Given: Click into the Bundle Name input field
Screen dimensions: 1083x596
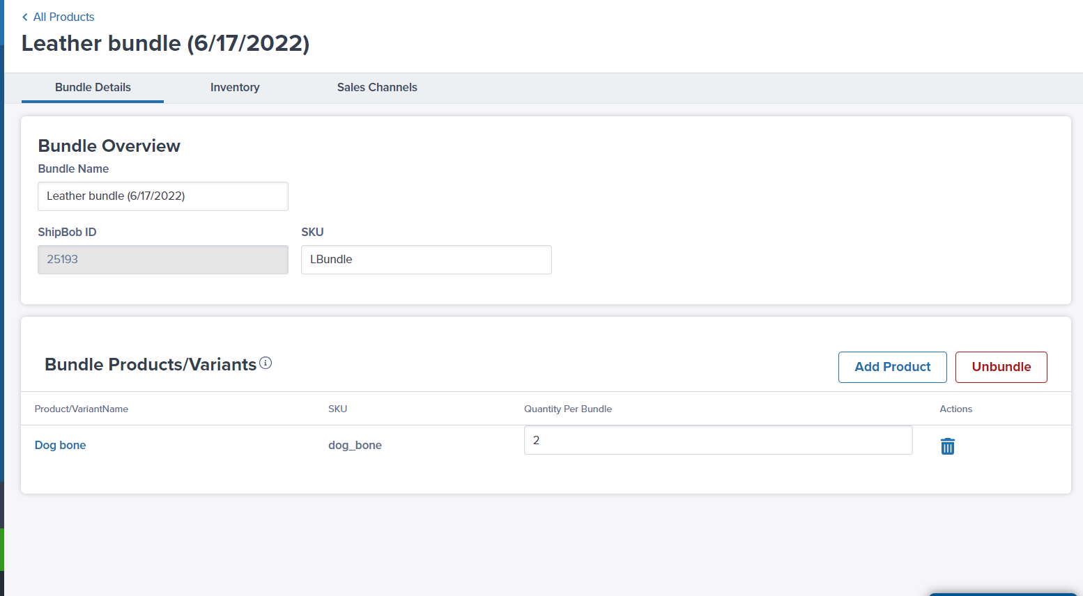Looking at the screenshot, I should pos(162,196).
